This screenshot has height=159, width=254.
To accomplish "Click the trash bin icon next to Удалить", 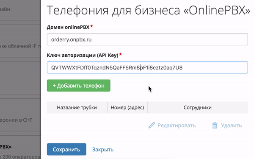I will pyautogui.click(x=215, y=126).
